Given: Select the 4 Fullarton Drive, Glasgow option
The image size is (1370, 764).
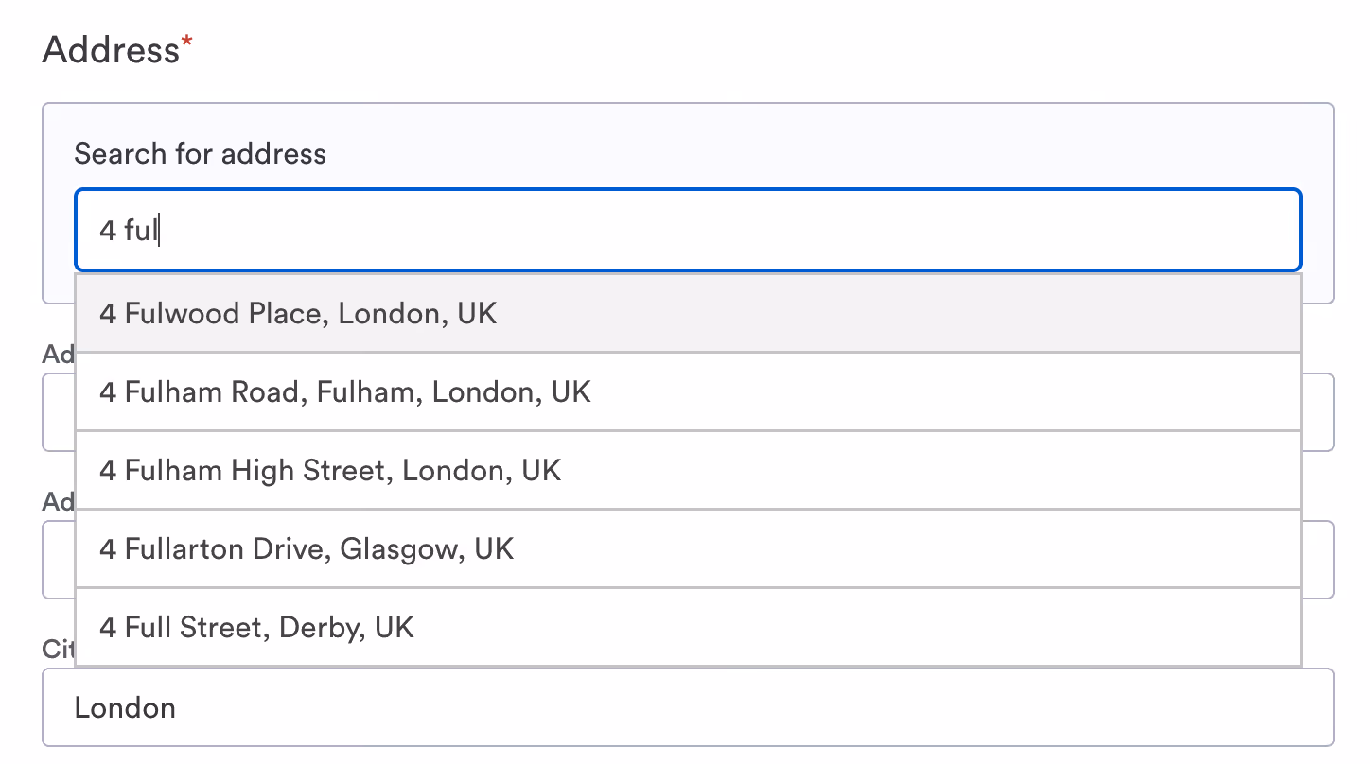Looking at the screenshot, I should tap(306, 548).
